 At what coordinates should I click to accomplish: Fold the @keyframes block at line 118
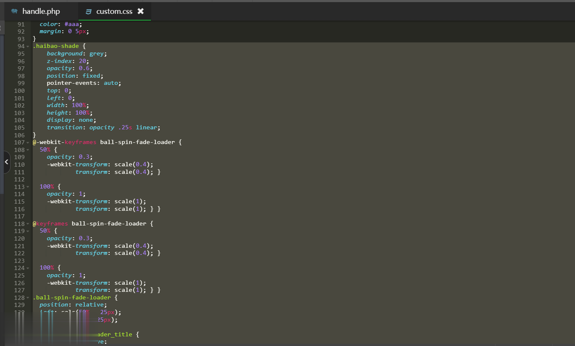(x=28, y=224)
